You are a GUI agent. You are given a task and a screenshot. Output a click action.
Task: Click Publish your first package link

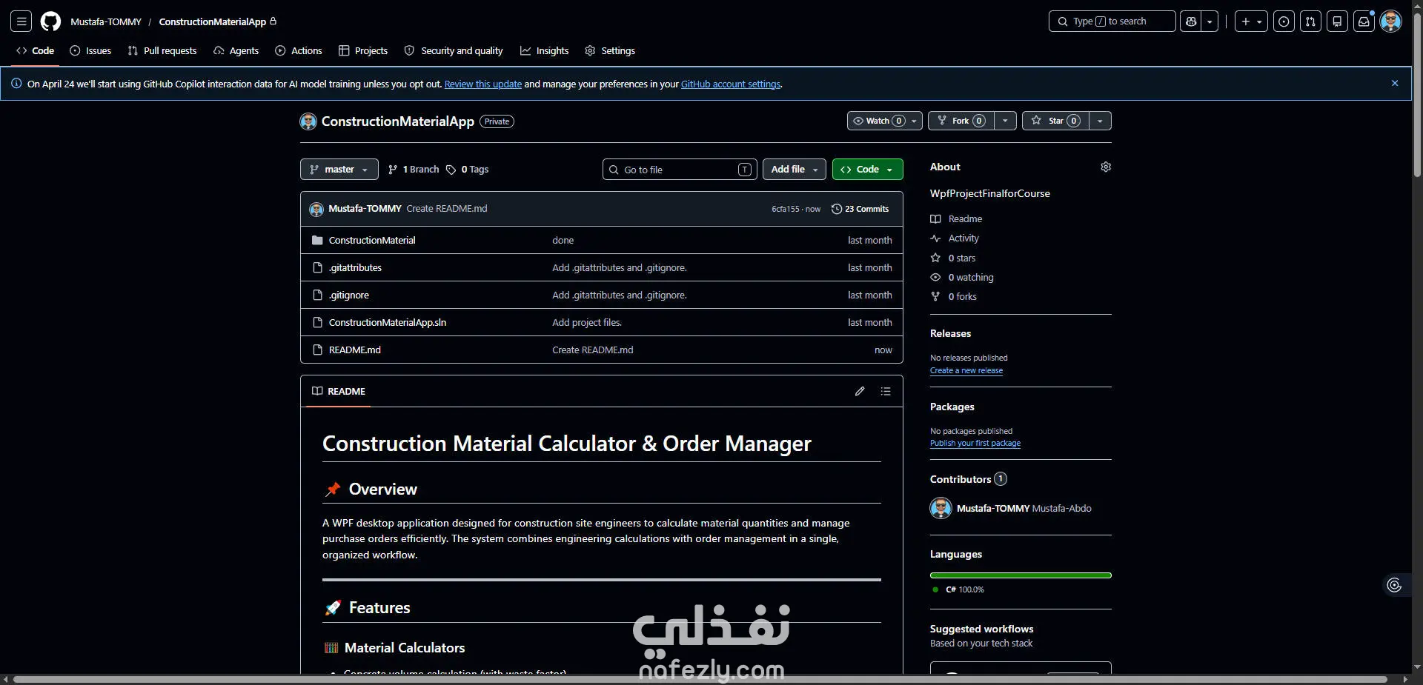pyautogui.click(x=975, y=443)
